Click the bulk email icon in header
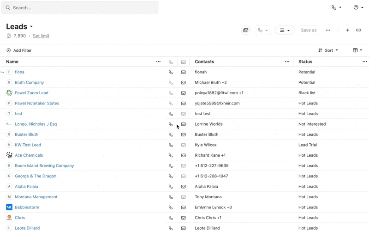Screen dimensions: 369x232 click(246, 30)
